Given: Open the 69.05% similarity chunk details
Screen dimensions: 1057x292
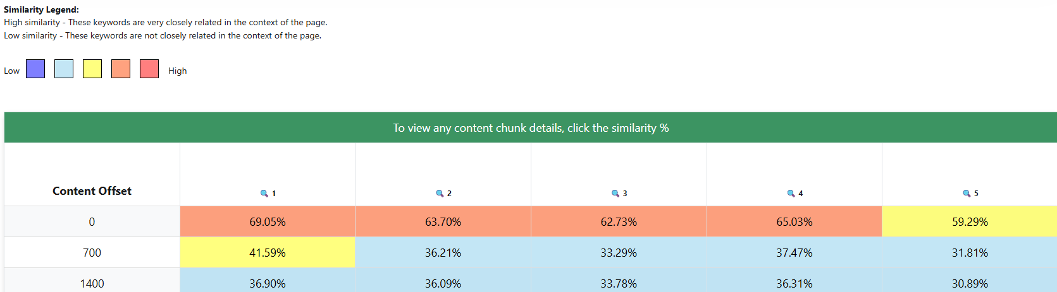Looking at the screenshot, I should pyautogui.click(x=268, y=222).
